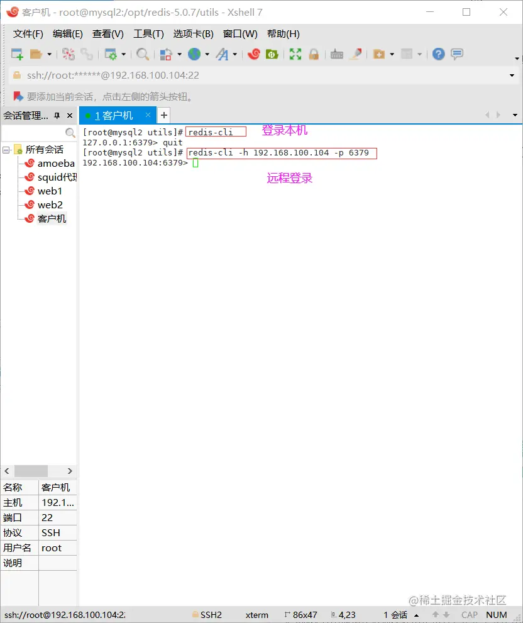The image size is (523, 623).
Task: Click session tree scroll left arrow
Action: point(7,471)
